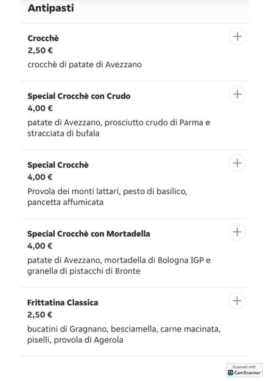This screenshot has height=381, width=269.
Task: Select the Frittatina Classica title
Action: [63, 302]
